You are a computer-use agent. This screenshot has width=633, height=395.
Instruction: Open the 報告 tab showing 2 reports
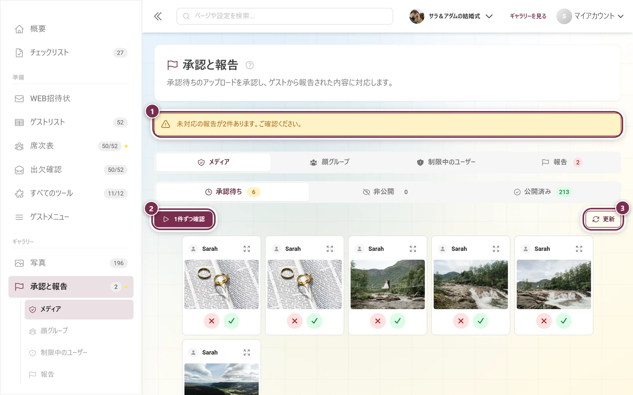[x=562, y=162]
